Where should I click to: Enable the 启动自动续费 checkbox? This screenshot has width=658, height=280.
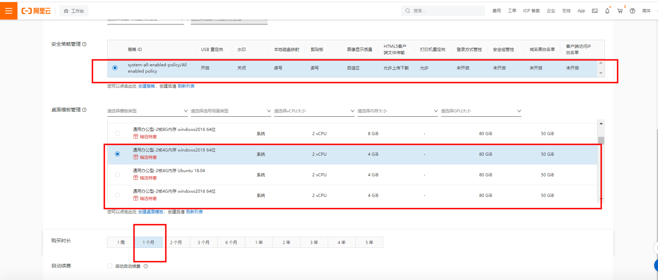point(110,266)
